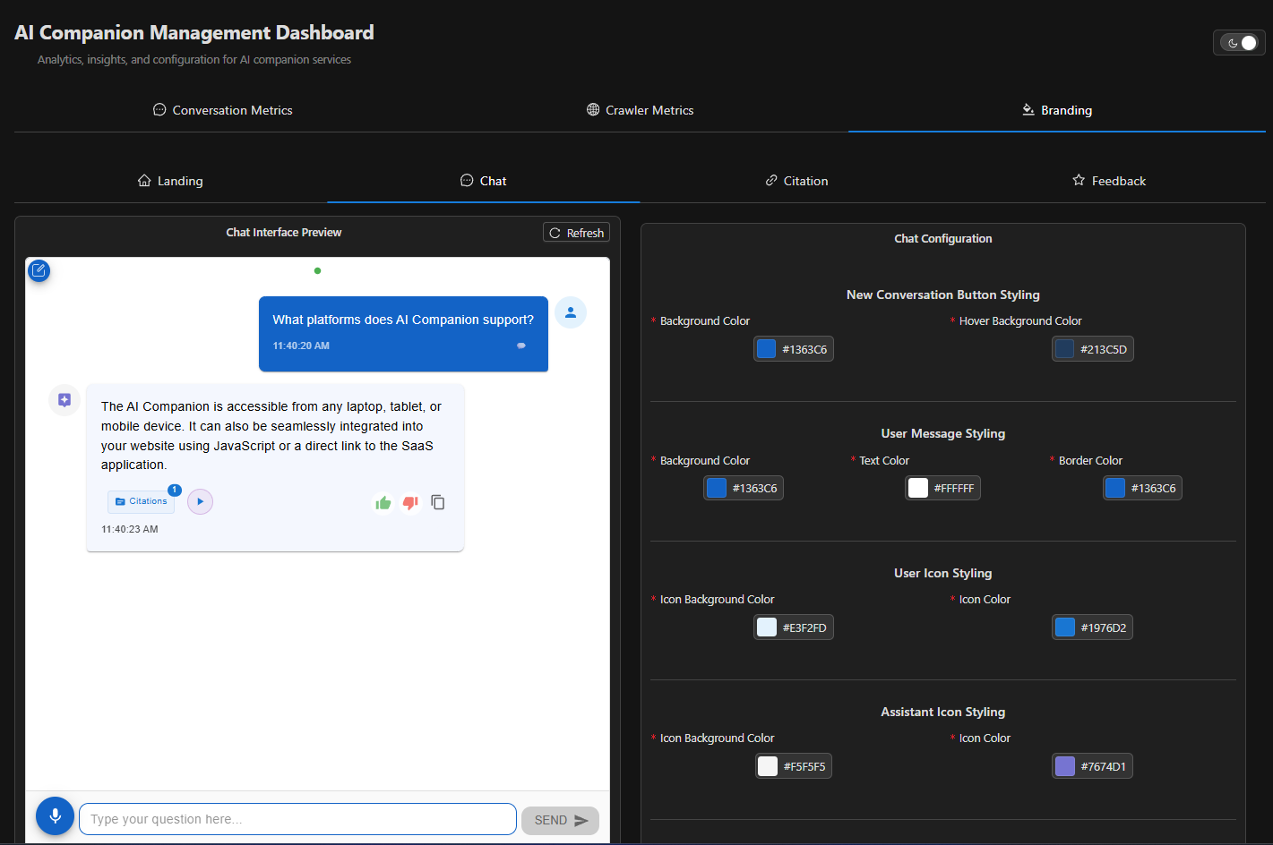1273x845 pixels.
Task: Open the User Icon color swatch #1976D2
Action: click(x=1063, y=627)
